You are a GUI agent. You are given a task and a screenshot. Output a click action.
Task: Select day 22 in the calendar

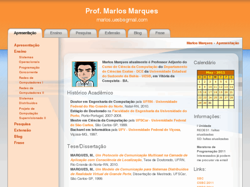pos(199,97)
